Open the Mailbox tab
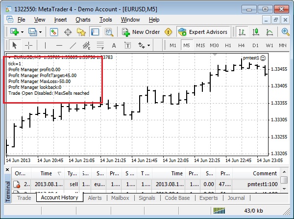Screen dimensions: 294x219 pos(120,198)
